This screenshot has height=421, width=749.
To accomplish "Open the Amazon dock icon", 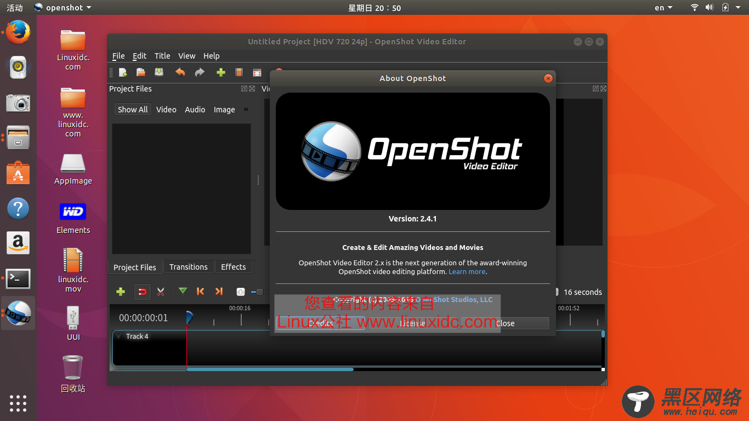I will (x=18, y=243).
